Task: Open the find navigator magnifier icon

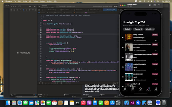Action: pyautogui.click(x=20, y=10)
